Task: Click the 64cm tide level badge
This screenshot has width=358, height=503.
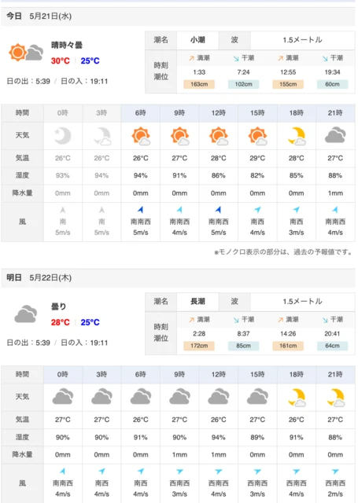Action: pos(332,346)
